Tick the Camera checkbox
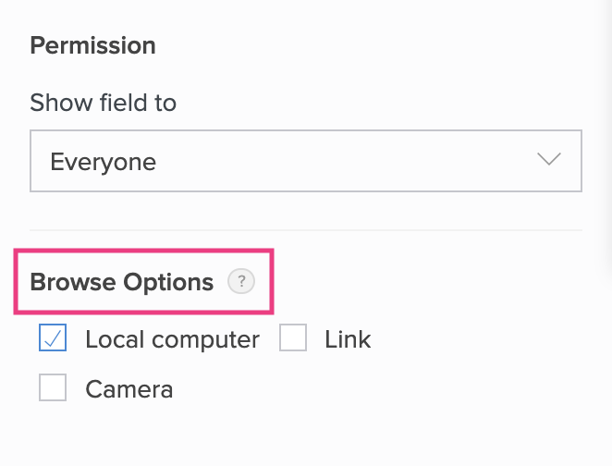This screenshot has height=466, width=612. (x=53, y=389)
